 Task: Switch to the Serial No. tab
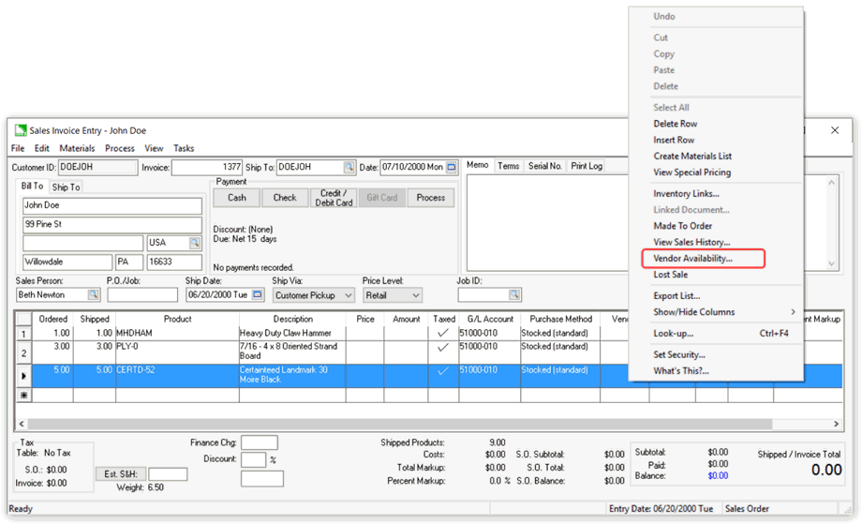pos(544,166)
